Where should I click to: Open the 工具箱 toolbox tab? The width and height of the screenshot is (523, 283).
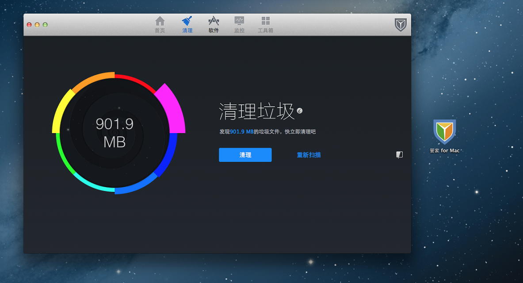click(266, 25)
